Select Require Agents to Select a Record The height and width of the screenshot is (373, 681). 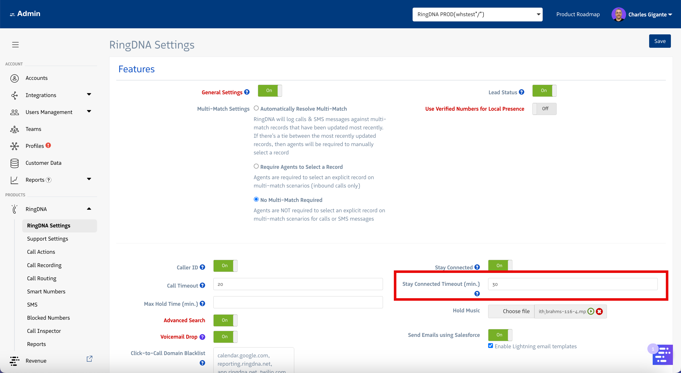pyautogui.click(x=256, y=166)
